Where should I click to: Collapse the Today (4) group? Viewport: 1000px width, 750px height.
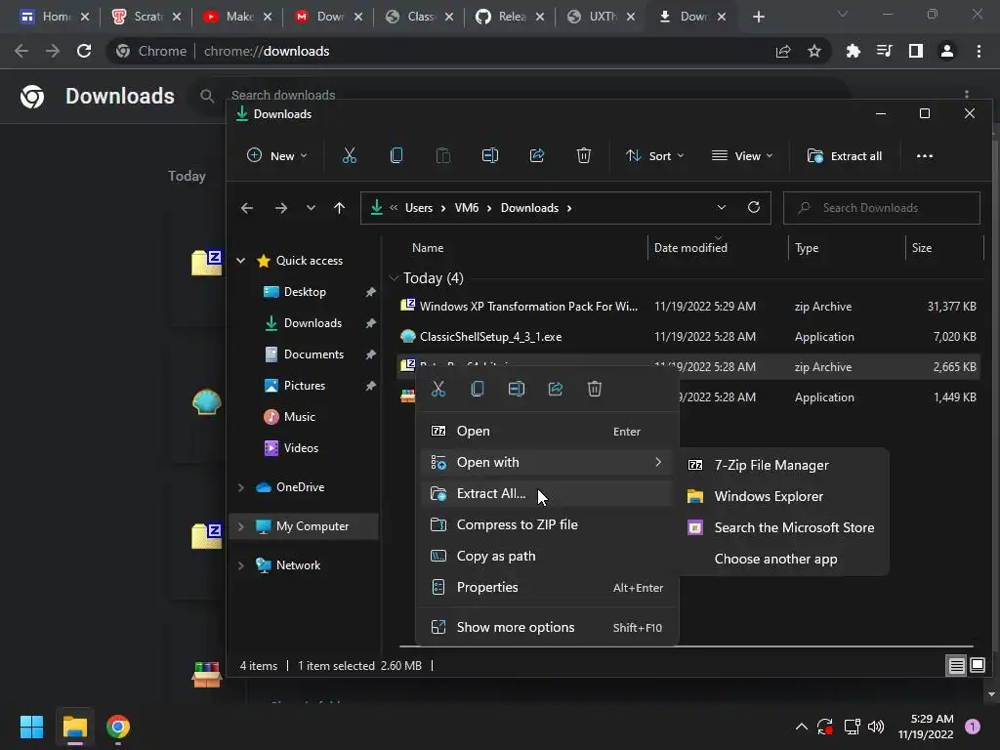pos(394,278)
